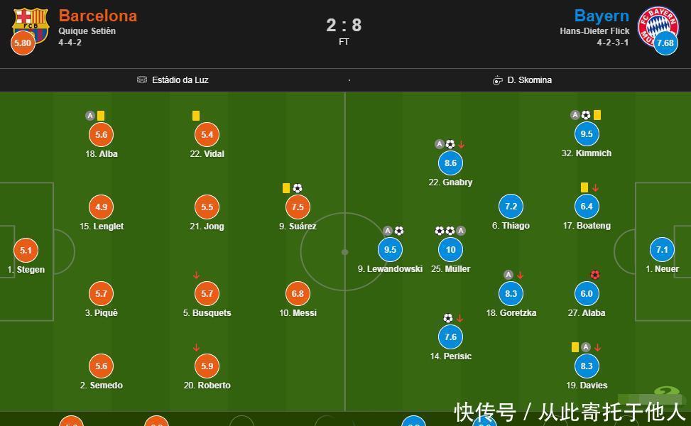Select Neuer's 7.1 rating badge
Viewport: 691px width, 426px height.
662,250
